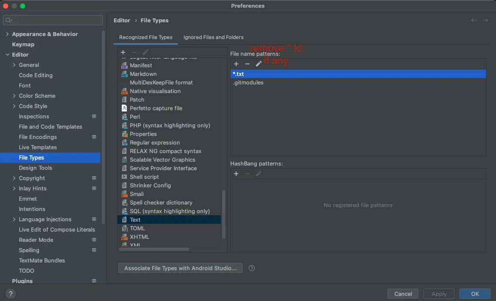
Task: Click the help question mark icon
Action: (x=252, y=268)
